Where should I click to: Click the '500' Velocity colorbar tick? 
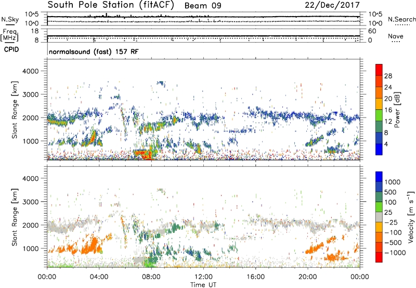coord(390,192)
